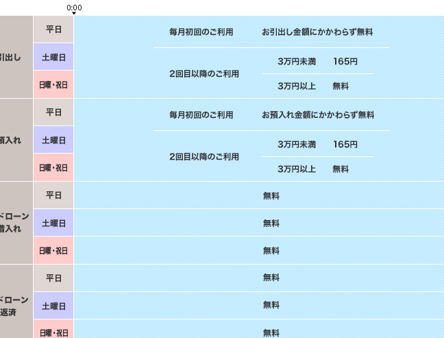Choose 平日 in the ローン借入れ section
The height and width of the screenshot is (338, 444).
pyautogui.click(x=53, y=195)
